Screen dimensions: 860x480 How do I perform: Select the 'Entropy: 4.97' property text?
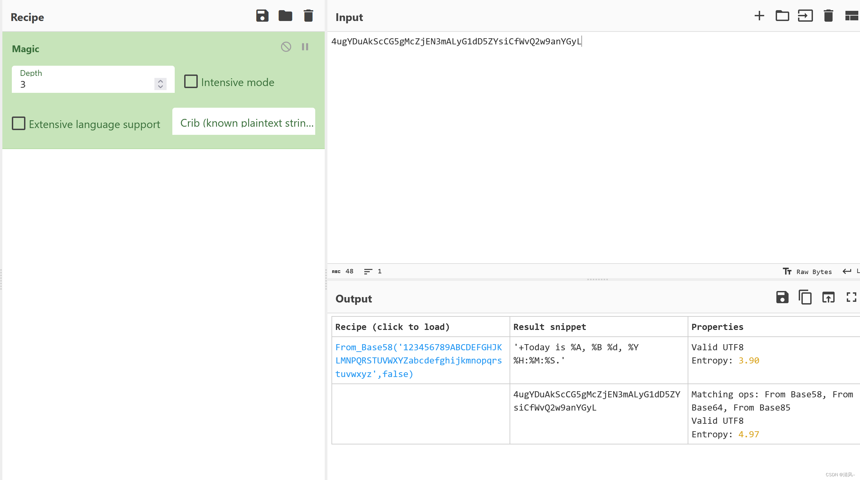(725, 434)
